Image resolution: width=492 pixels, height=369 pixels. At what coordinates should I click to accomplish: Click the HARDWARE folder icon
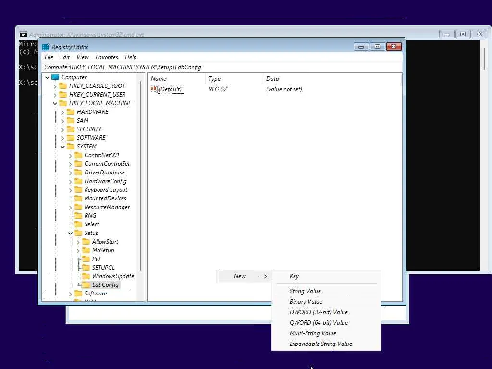(x=71, y=111)
